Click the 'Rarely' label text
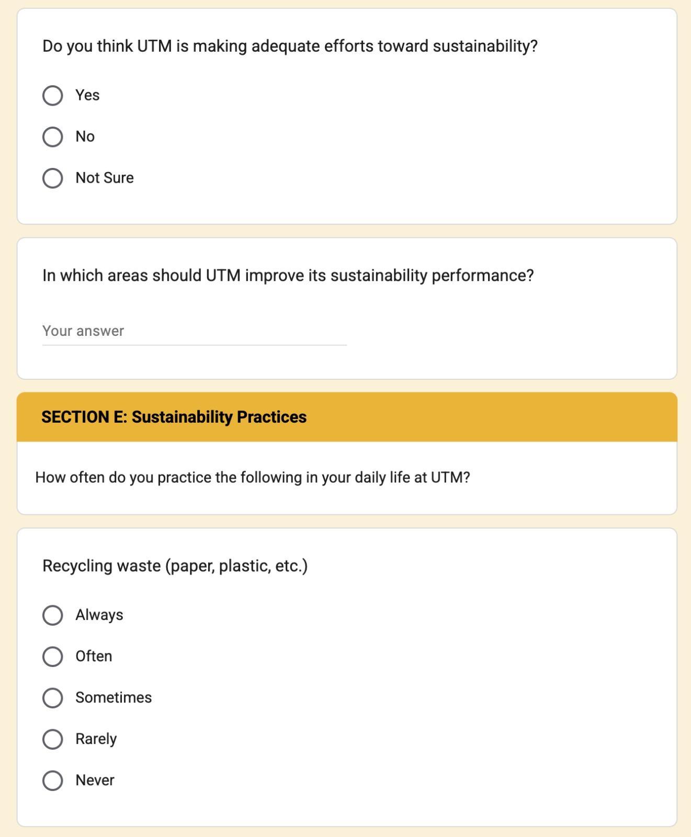Screen dimensions: 691x837 tap(96, 739)
